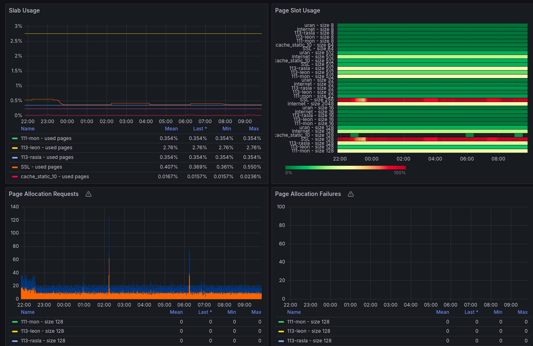Click yellow marker of 113-leon size 128 in Allocation Failures
The height and width of the screenshot is (346, 533).
tap(281, 331)
